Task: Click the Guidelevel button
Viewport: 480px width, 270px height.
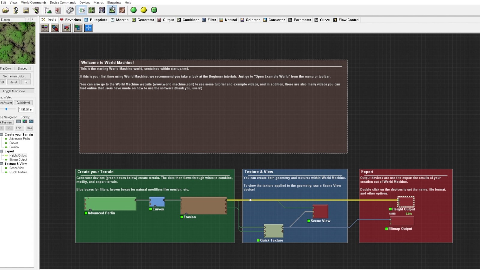Action: tap(23, 103)
